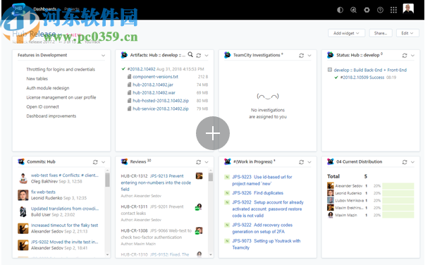This screenshot has width=430, height=265.
Task: Expand Artifacts widget options chevron
Action: (207, 56)
